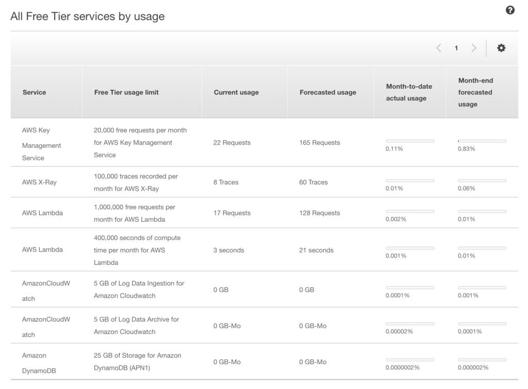Click DynamoDB month-end forecasted progress bar
This screenshot has width=528, height=389.
(x=482, y=360)
